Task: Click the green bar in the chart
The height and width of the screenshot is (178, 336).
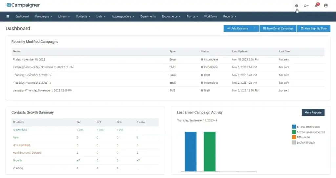Action: pyautogui.click(x=210, y=151)
